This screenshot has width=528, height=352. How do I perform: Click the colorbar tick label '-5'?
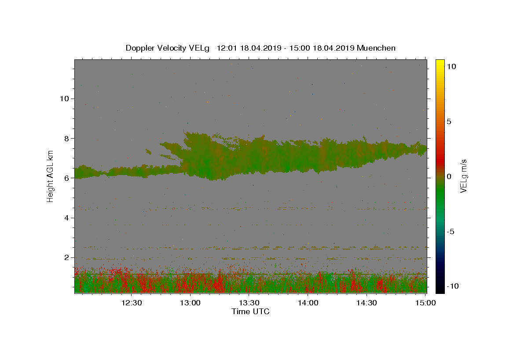(452, 231)
